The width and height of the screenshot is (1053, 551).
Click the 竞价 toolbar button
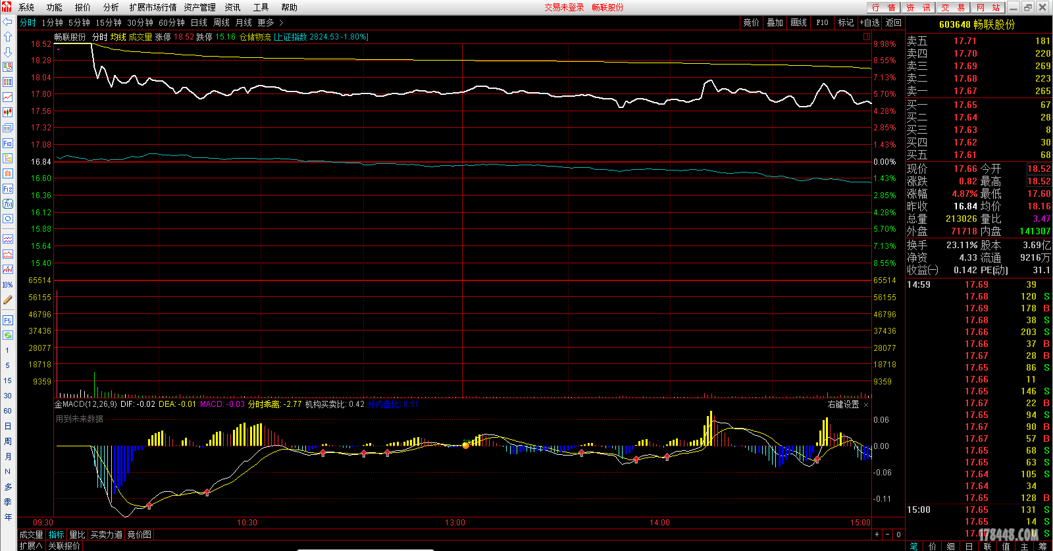tap(751, 22)
